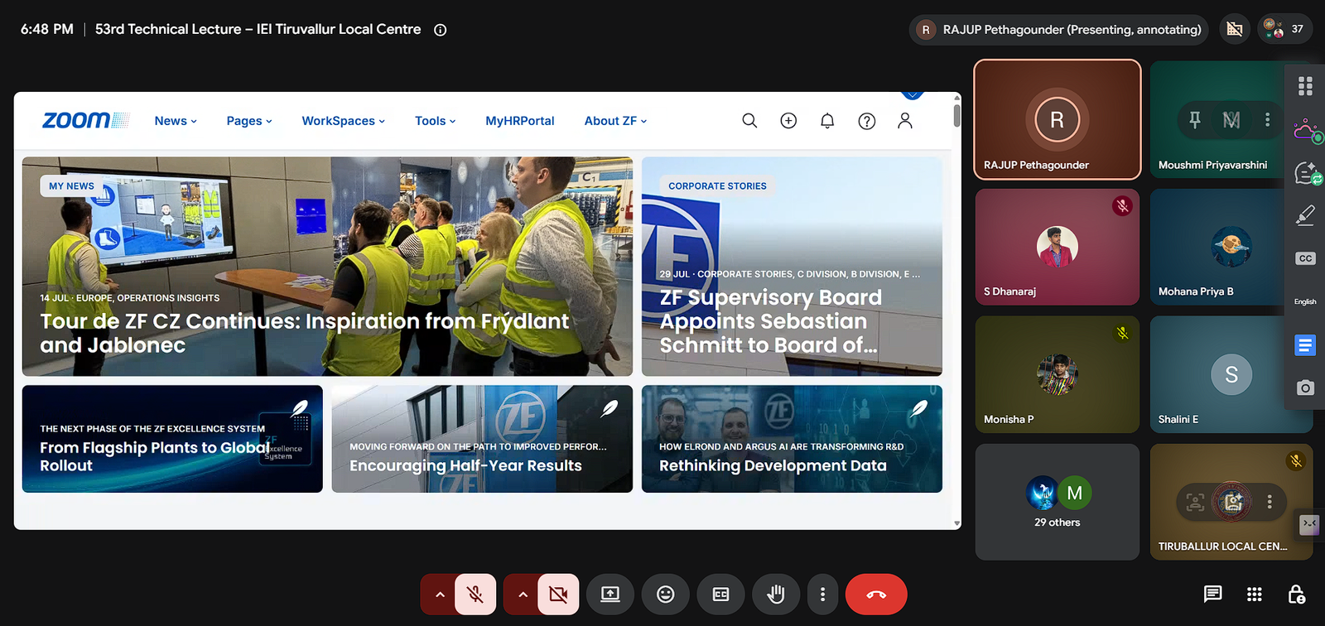Viewport: 1325px width, 626px height.
Task: Open the chat-sparkle translation icon in side panel
Action: [x=1306, y=173]
